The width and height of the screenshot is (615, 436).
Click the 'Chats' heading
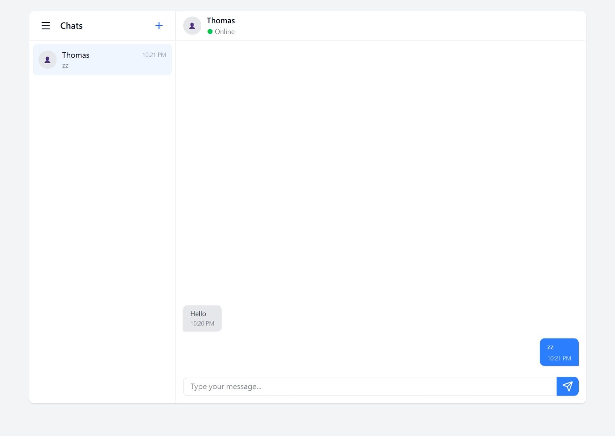click(71, 25)
